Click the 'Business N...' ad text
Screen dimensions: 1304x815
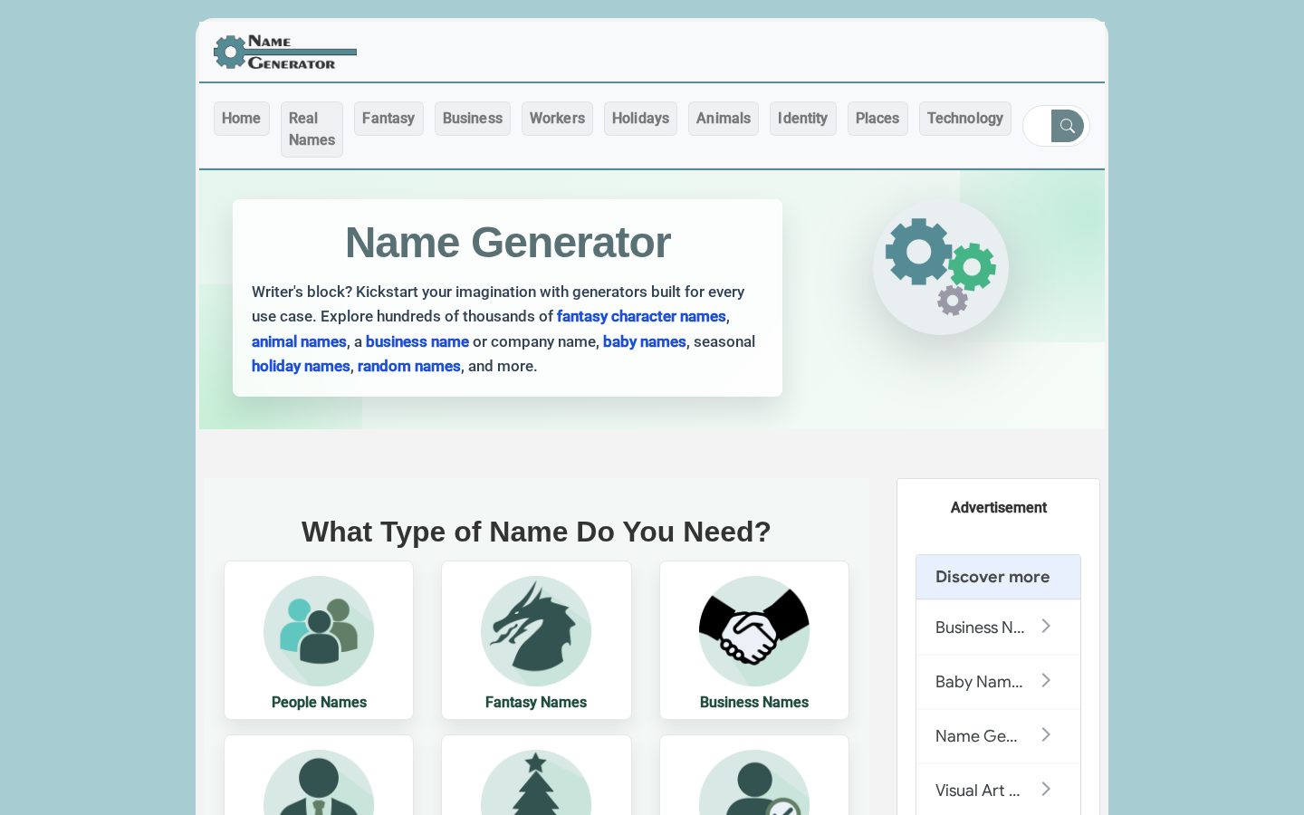point(980,628)
